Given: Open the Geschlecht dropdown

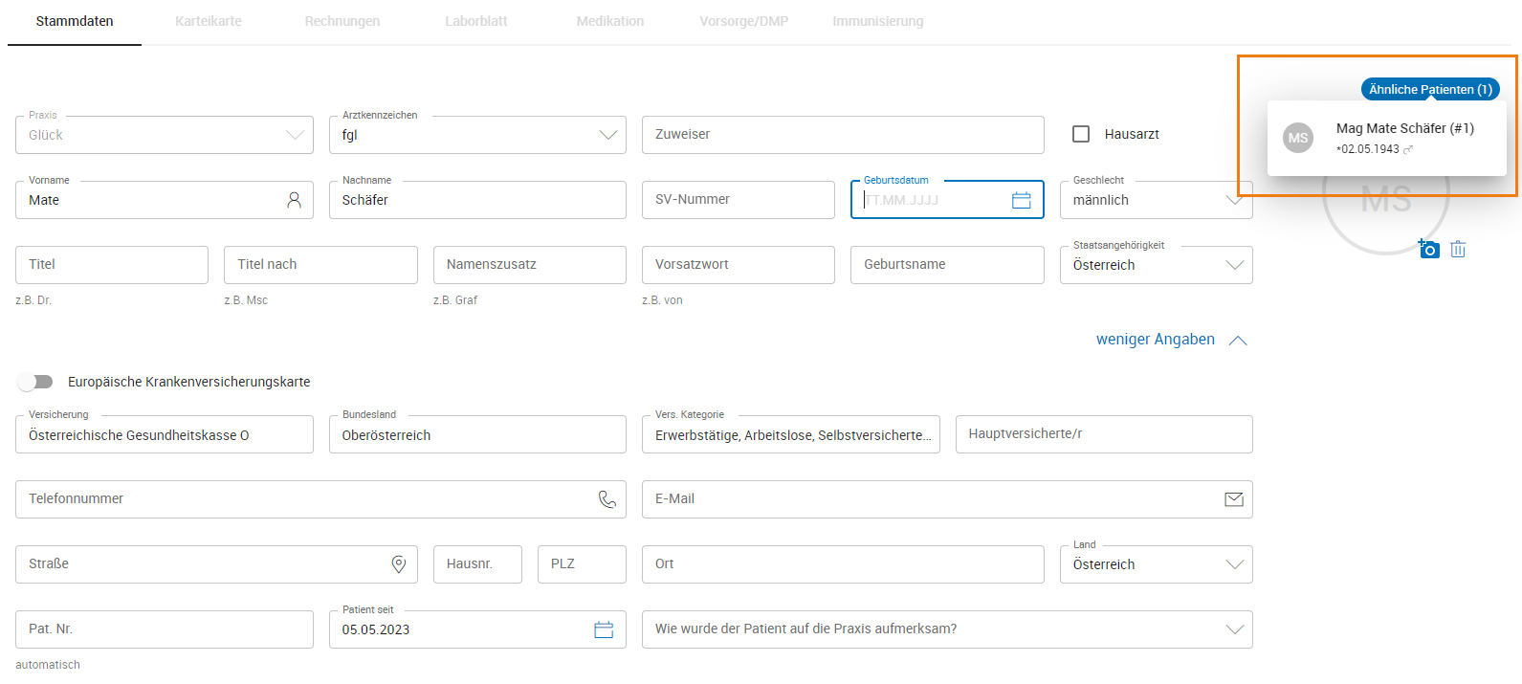Looking at the screenshot, I should [1234, 200].
